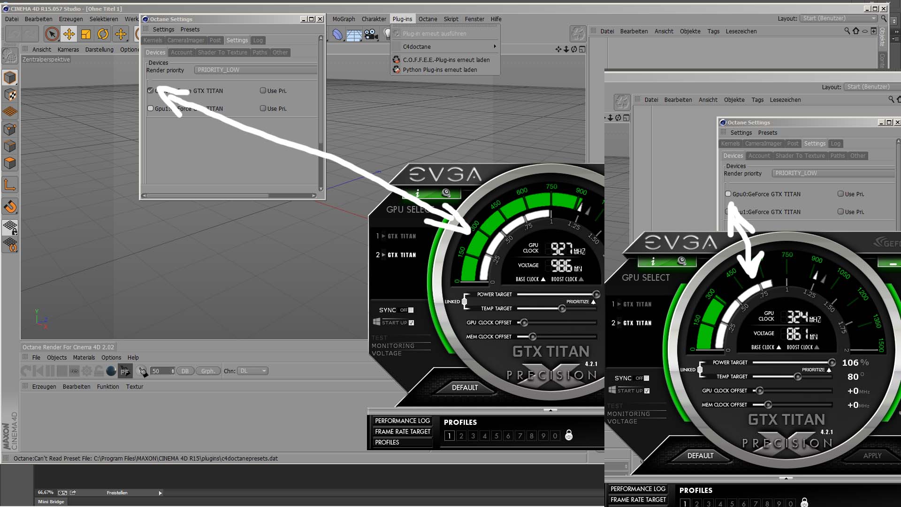
Task: Click the Octane pick focus PF icon
Action: pos(125,371)
